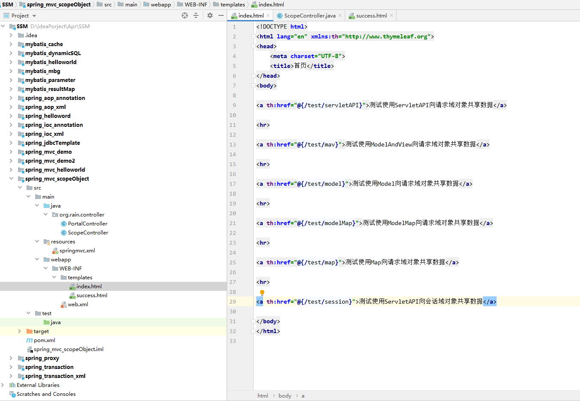Click the web.xml file icon
The width and height of the screenshot is (580, 401).
point(64,304)
